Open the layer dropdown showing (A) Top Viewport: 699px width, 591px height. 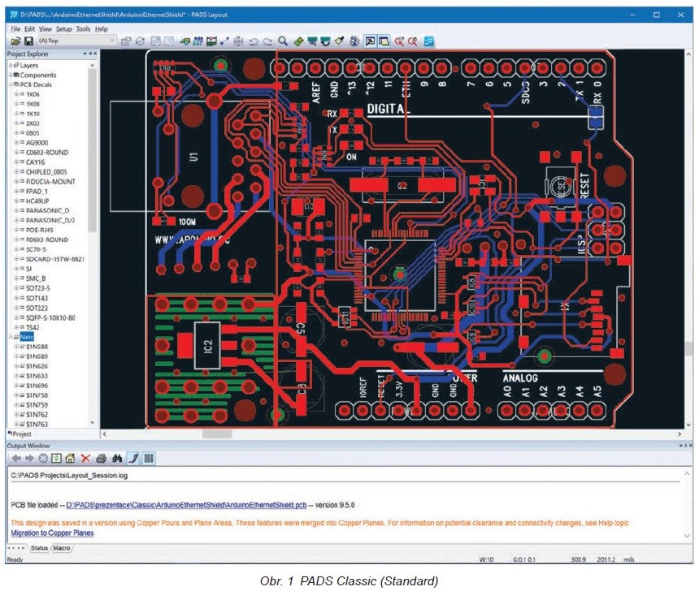112,41
